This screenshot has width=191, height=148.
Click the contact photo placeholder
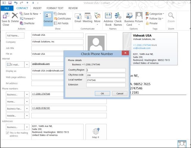point(96,43)
